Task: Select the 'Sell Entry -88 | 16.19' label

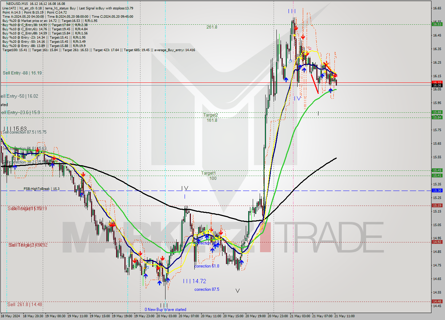Action: click(22, 73)
